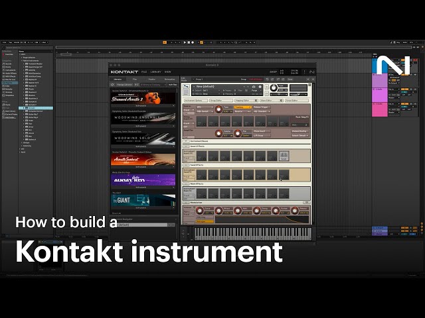Click the refresh libraries icon
This screenshot has width=425, height=318.
[112, 85]
